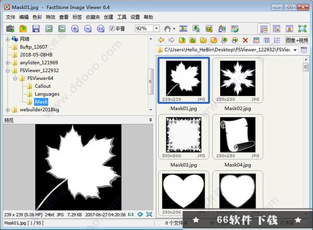Open the 文件 menu

[10, 17]
